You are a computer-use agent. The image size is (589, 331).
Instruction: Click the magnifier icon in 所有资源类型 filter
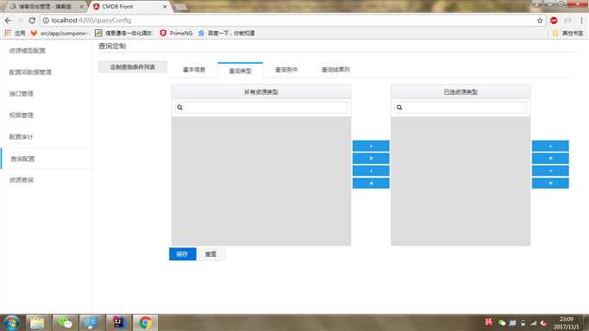(x=180, y=108)
